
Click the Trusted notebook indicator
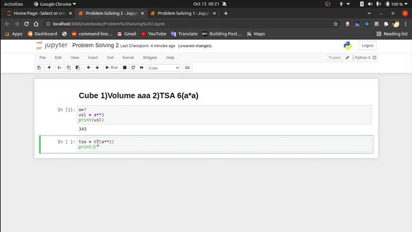point(334,57)
